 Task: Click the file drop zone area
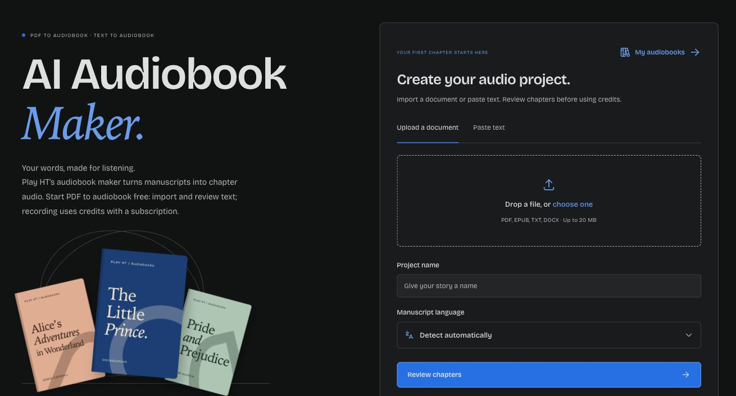coord(549,201)
